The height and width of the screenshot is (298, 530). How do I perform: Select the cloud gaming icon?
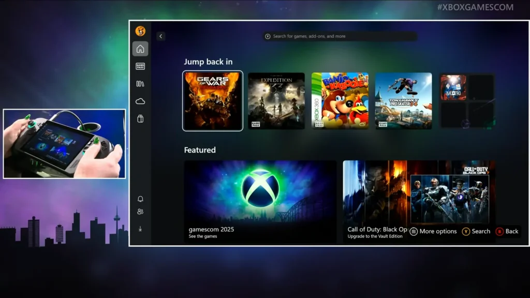pyautogui.click(x=140, y=101)
